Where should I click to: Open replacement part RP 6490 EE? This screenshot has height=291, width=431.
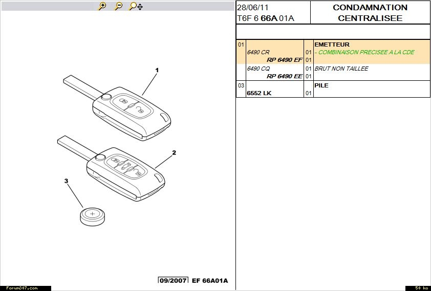284,76
